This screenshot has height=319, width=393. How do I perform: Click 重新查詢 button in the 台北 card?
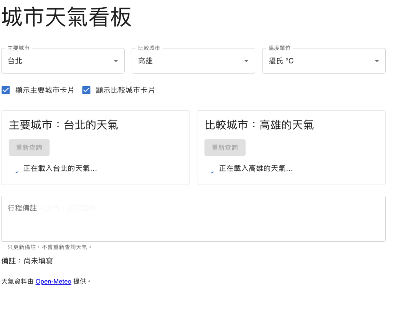point(29,147)
